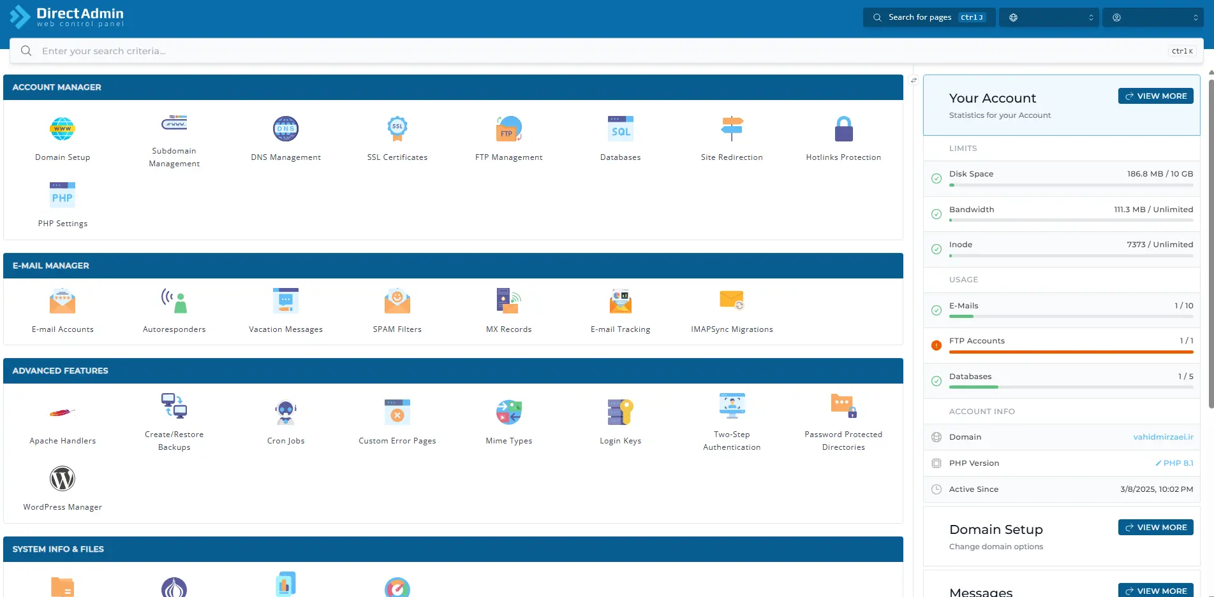Click VIEW MORE for Messages

coord(1155,591)
